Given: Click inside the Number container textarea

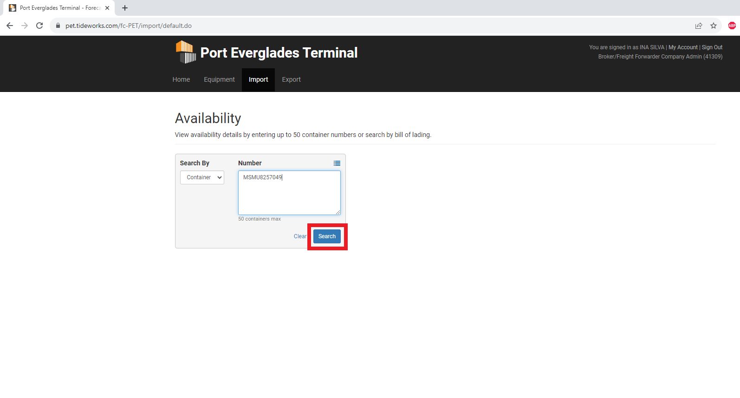Looking at the screenshot, I should 289,193.
